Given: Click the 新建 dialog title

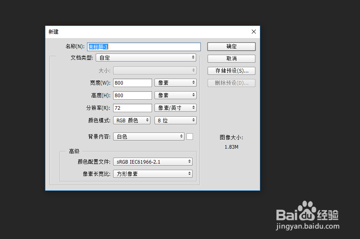Looking at the screenshot, I should coord(54,32).
